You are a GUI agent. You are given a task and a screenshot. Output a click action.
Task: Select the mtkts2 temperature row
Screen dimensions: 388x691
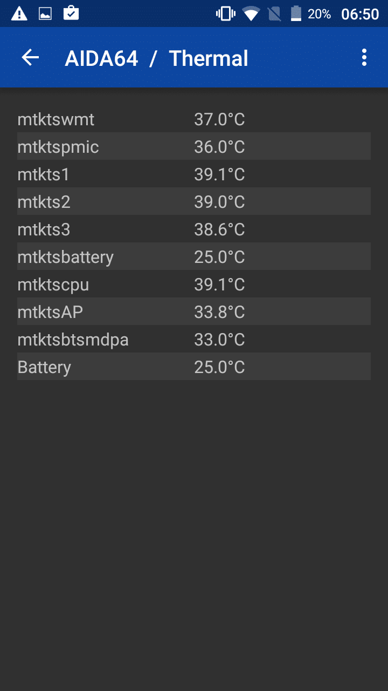tap(194, 201)
